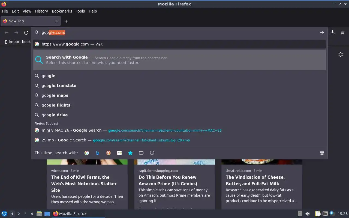
Task: Click the Mozilla Firefox taskbar entry
Action: (78, 214)
